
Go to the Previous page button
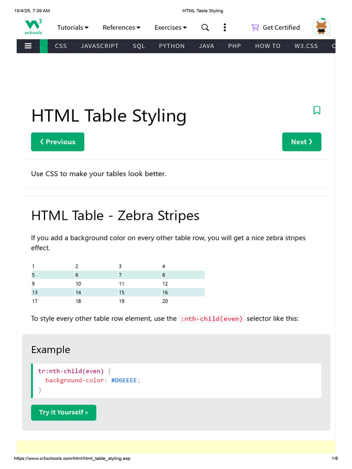click(x=58, y=142)
